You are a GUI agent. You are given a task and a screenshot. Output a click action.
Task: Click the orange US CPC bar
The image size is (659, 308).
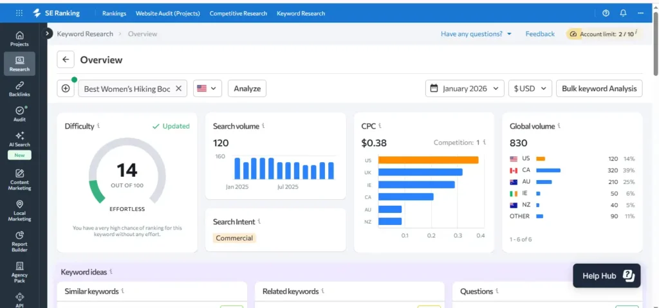tap(428, 160)
